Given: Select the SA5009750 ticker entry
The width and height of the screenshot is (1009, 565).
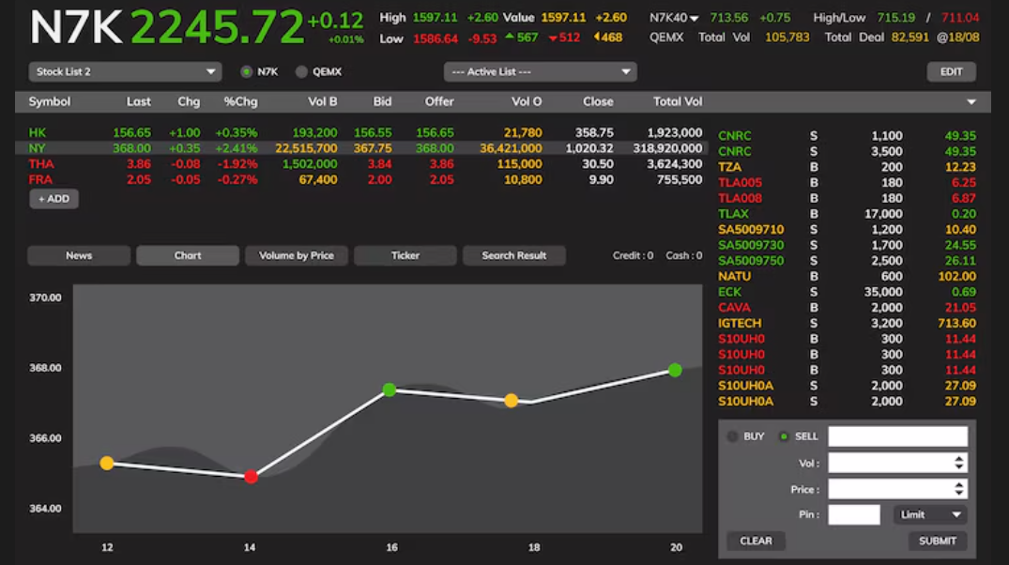Looking at the screenshot, I should coord(847,261).
